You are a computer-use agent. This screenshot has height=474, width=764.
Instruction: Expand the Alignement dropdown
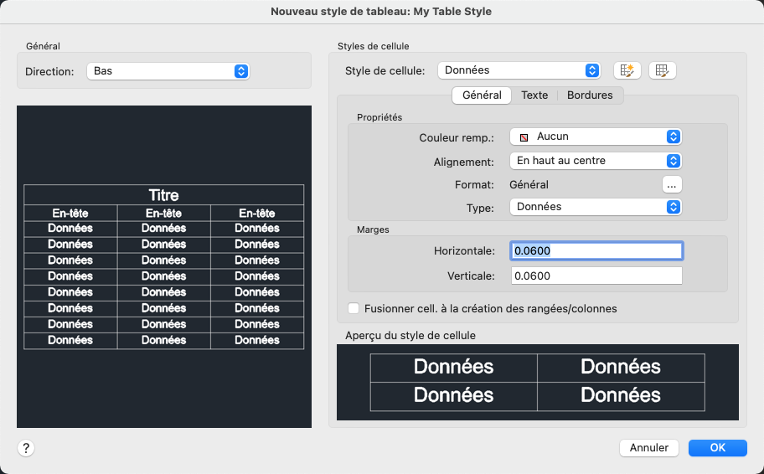(x=595, y=160)
